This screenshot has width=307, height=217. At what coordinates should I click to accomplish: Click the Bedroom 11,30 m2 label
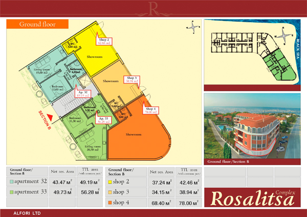(x=75, y=120)
